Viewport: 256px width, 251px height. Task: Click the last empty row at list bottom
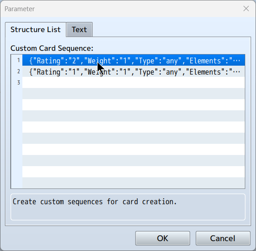point(133,183)
